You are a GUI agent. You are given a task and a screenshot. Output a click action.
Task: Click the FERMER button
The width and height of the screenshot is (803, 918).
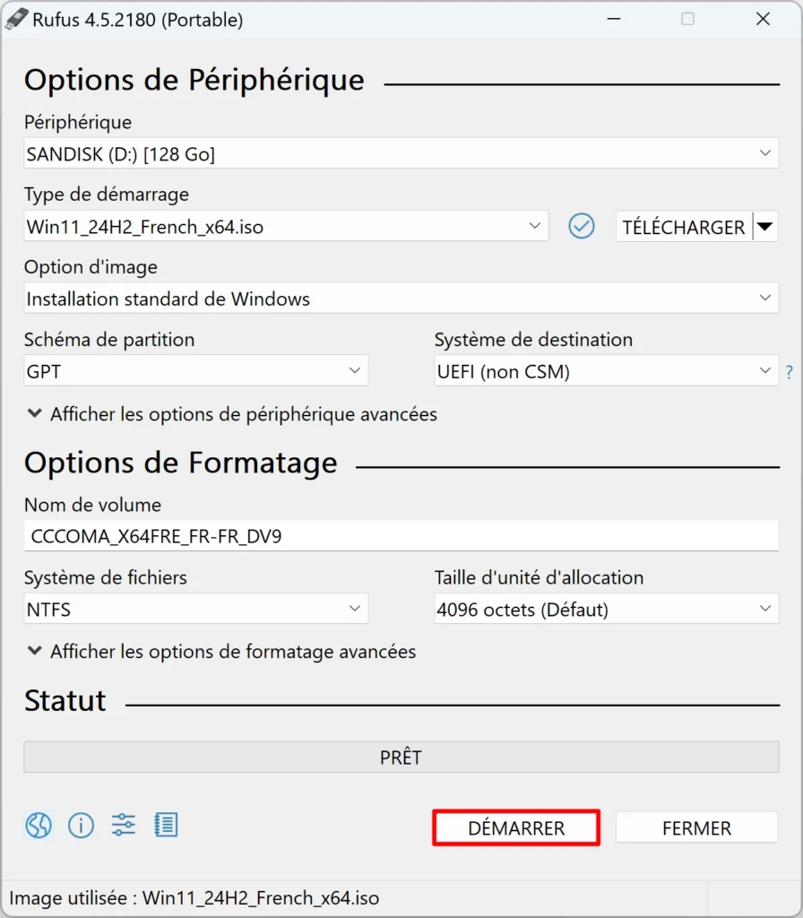[x=696, y=827]
